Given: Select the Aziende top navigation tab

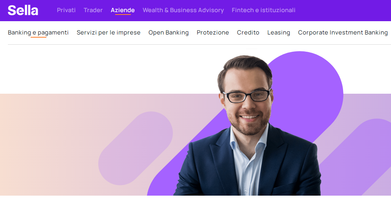Looking at the screenshot, I should point(123,10).
